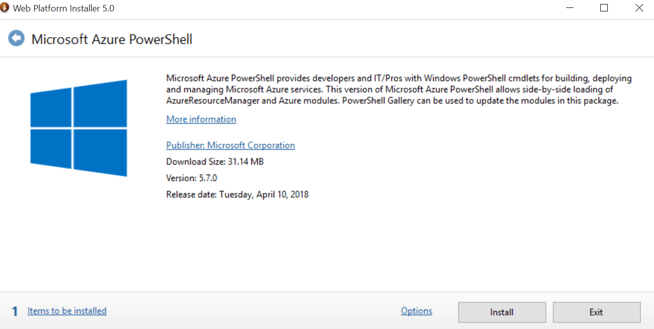Image resolution: width=654 pixels, height=329 pixels.
Task: Click the empty area below the release date
Action: [348, 244]
